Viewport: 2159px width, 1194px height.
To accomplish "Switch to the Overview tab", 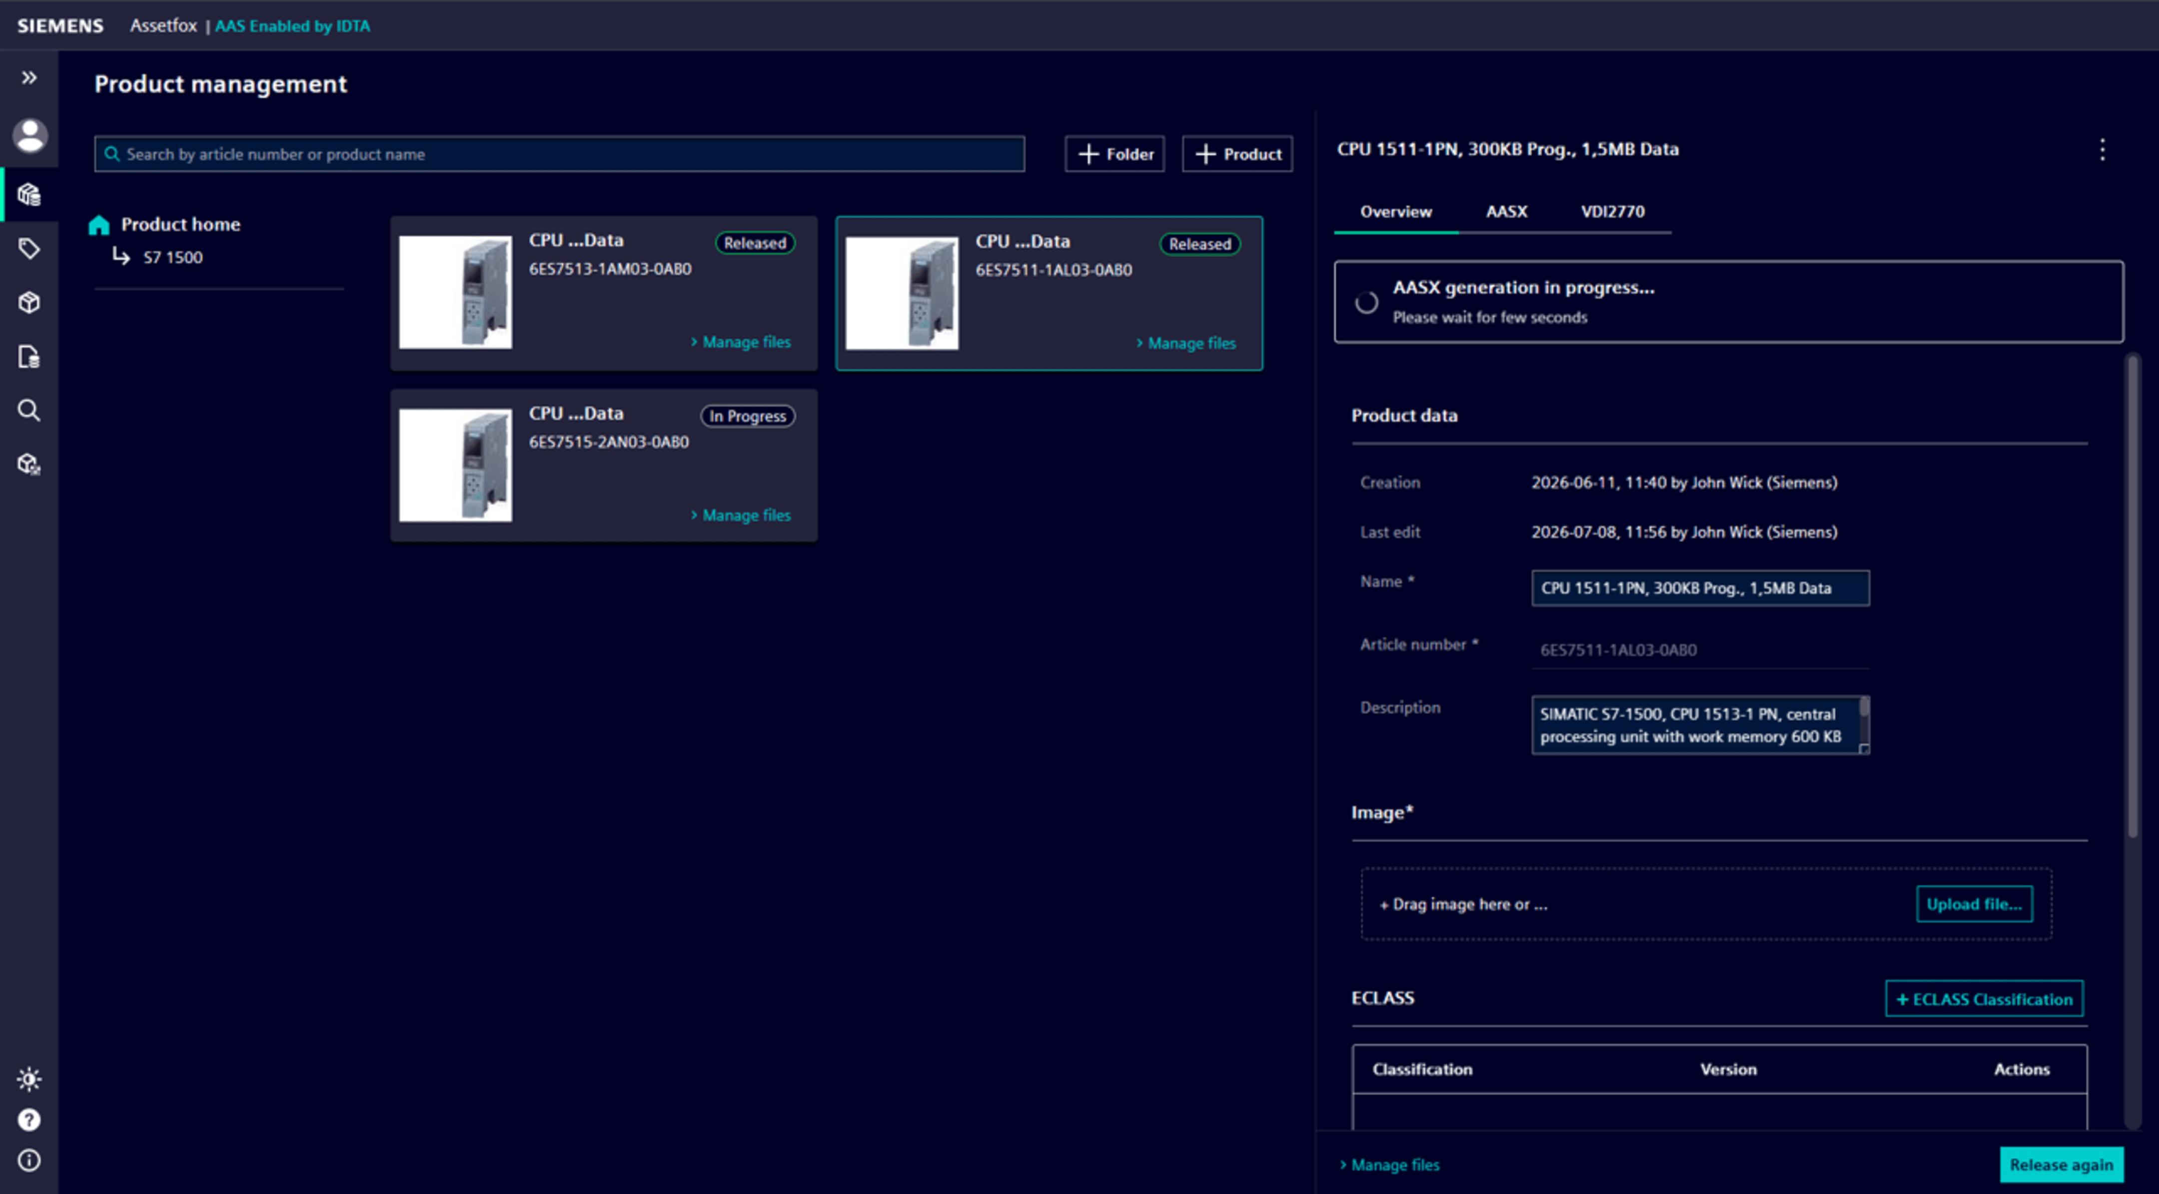I will point(1395,212).
